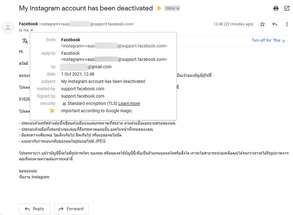Click 'Important according to Google magic.' text
Screen dimensions: 293x215
click(x=97, y=111)
